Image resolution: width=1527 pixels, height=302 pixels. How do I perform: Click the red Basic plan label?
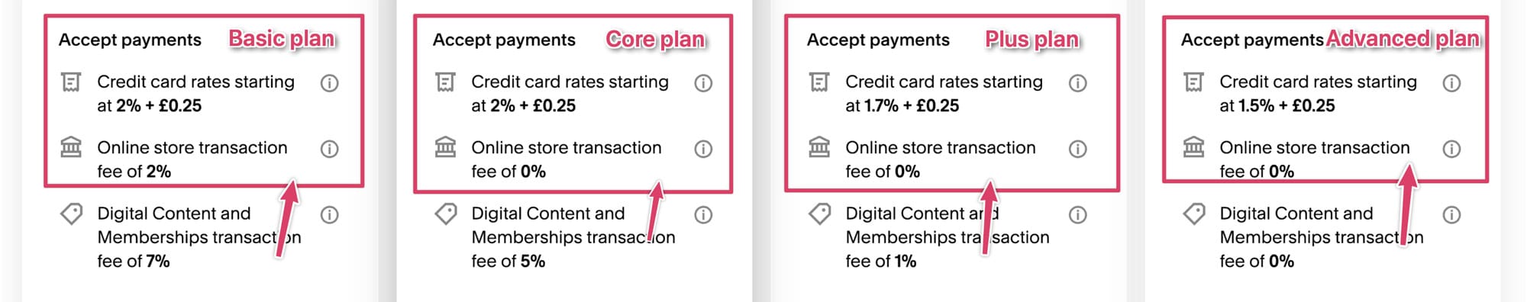pos(282,39)
